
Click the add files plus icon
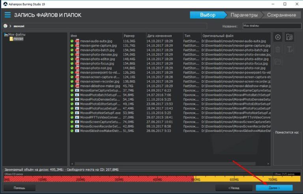[x=278, y=37]
